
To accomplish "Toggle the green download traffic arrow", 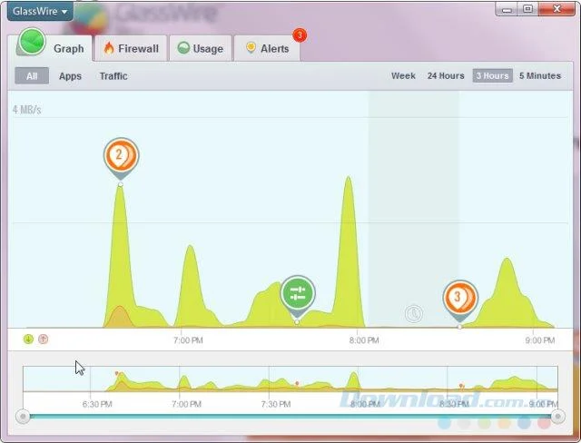I will click(28, 339).
